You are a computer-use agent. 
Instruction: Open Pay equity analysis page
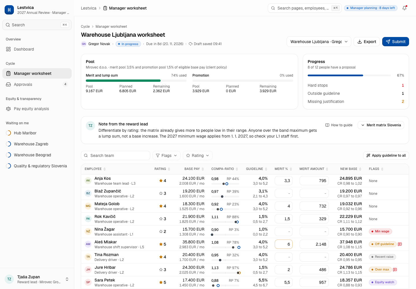click(37, 109)
